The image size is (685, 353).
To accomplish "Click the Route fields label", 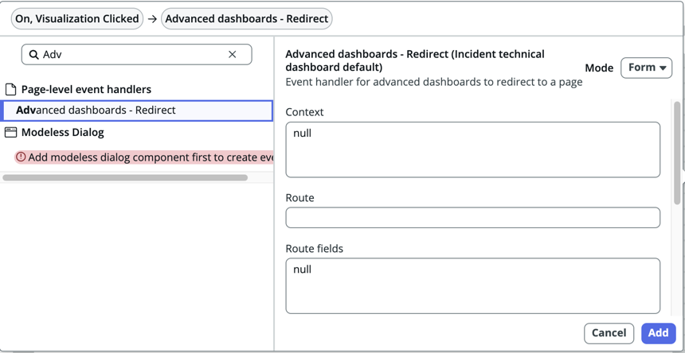I will pyautogui.click(x=315, y=249).
